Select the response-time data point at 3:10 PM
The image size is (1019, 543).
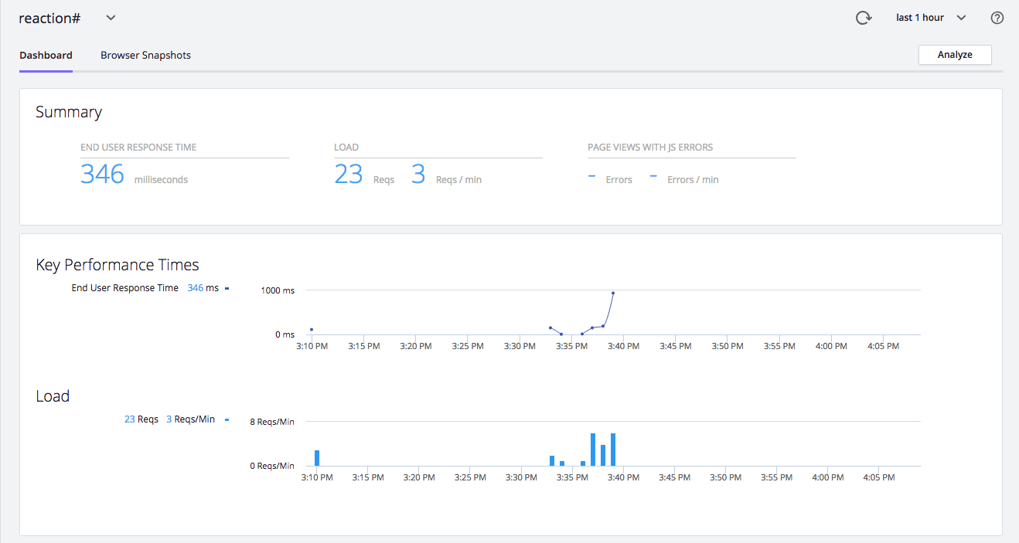coord(312,330)
